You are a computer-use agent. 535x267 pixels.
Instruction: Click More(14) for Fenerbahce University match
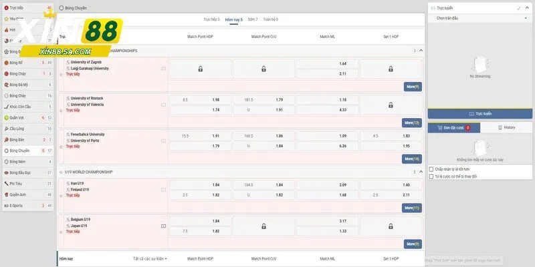tap(412, 159)
